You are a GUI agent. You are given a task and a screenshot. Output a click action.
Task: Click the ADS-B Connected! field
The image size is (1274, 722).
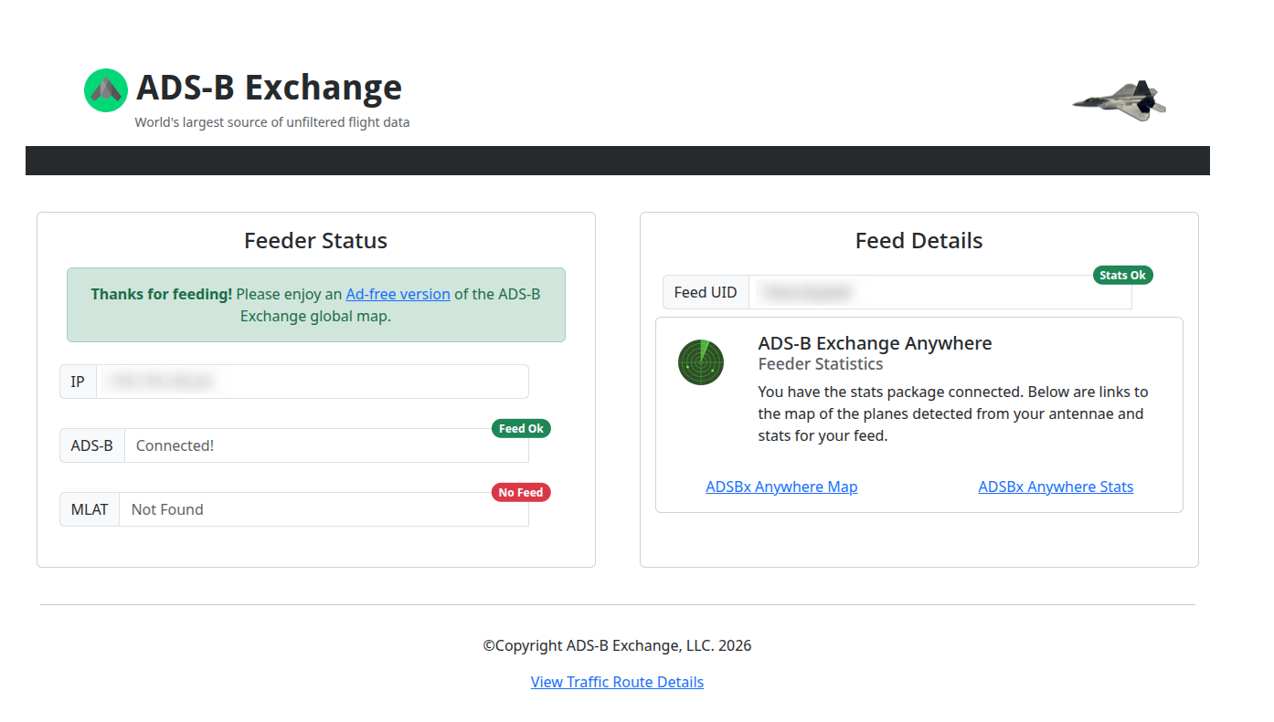[x=327, y=445]
